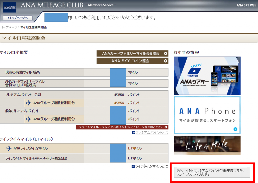Select the ライフタイムマイル(ANA+パートナー航空会社) label
The image size is (258, 183).
tap(36, 158)
